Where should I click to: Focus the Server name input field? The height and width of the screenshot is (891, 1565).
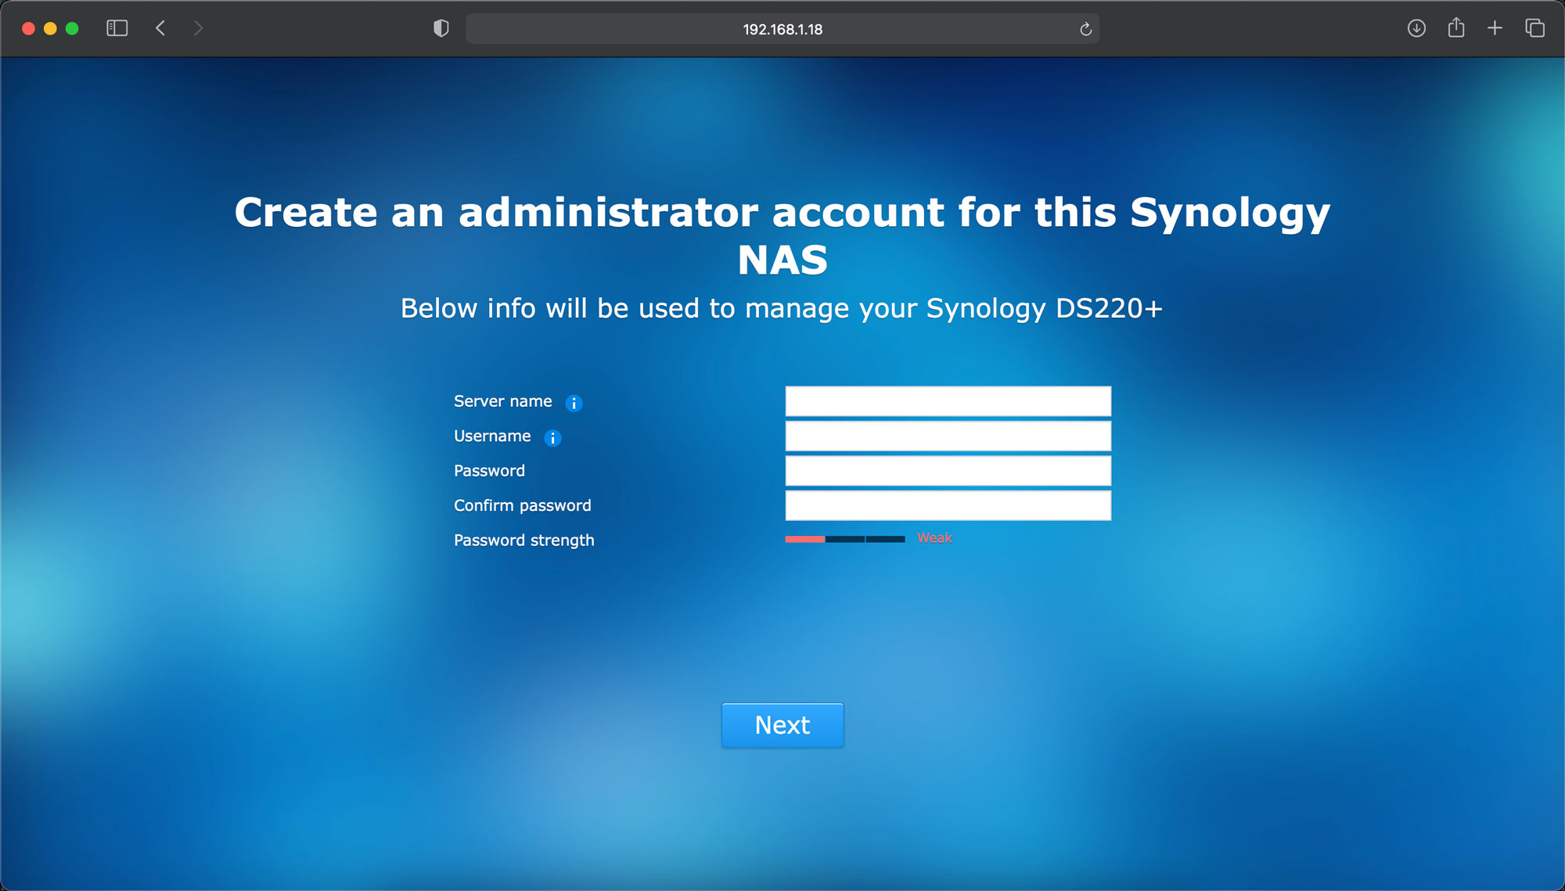(948, 401)
